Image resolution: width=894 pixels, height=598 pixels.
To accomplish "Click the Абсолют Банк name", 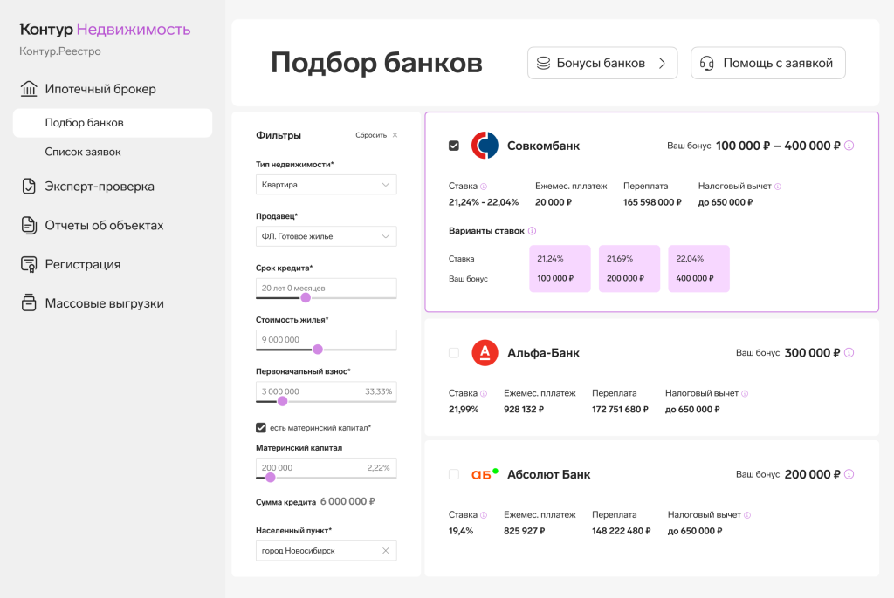I will click(548, 474).
